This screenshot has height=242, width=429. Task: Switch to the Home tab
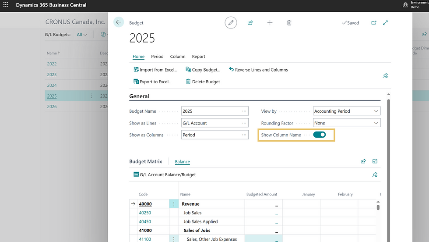click(x=138, y=57)
